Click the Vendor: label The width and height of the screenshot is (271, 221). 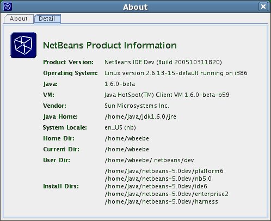(x=54, y=106)
